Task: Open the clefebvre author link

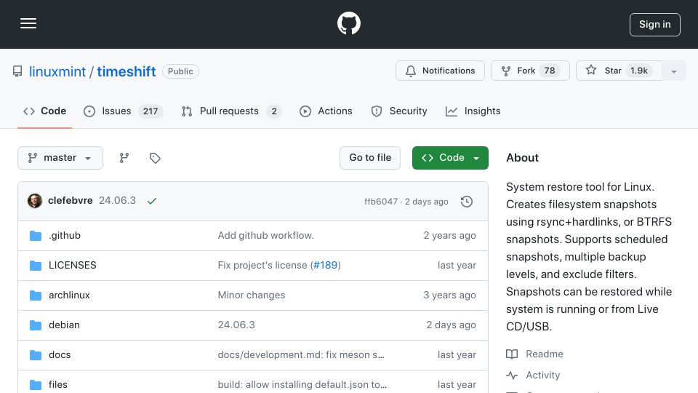Action: pyautogui.click(x=71, y=201)
